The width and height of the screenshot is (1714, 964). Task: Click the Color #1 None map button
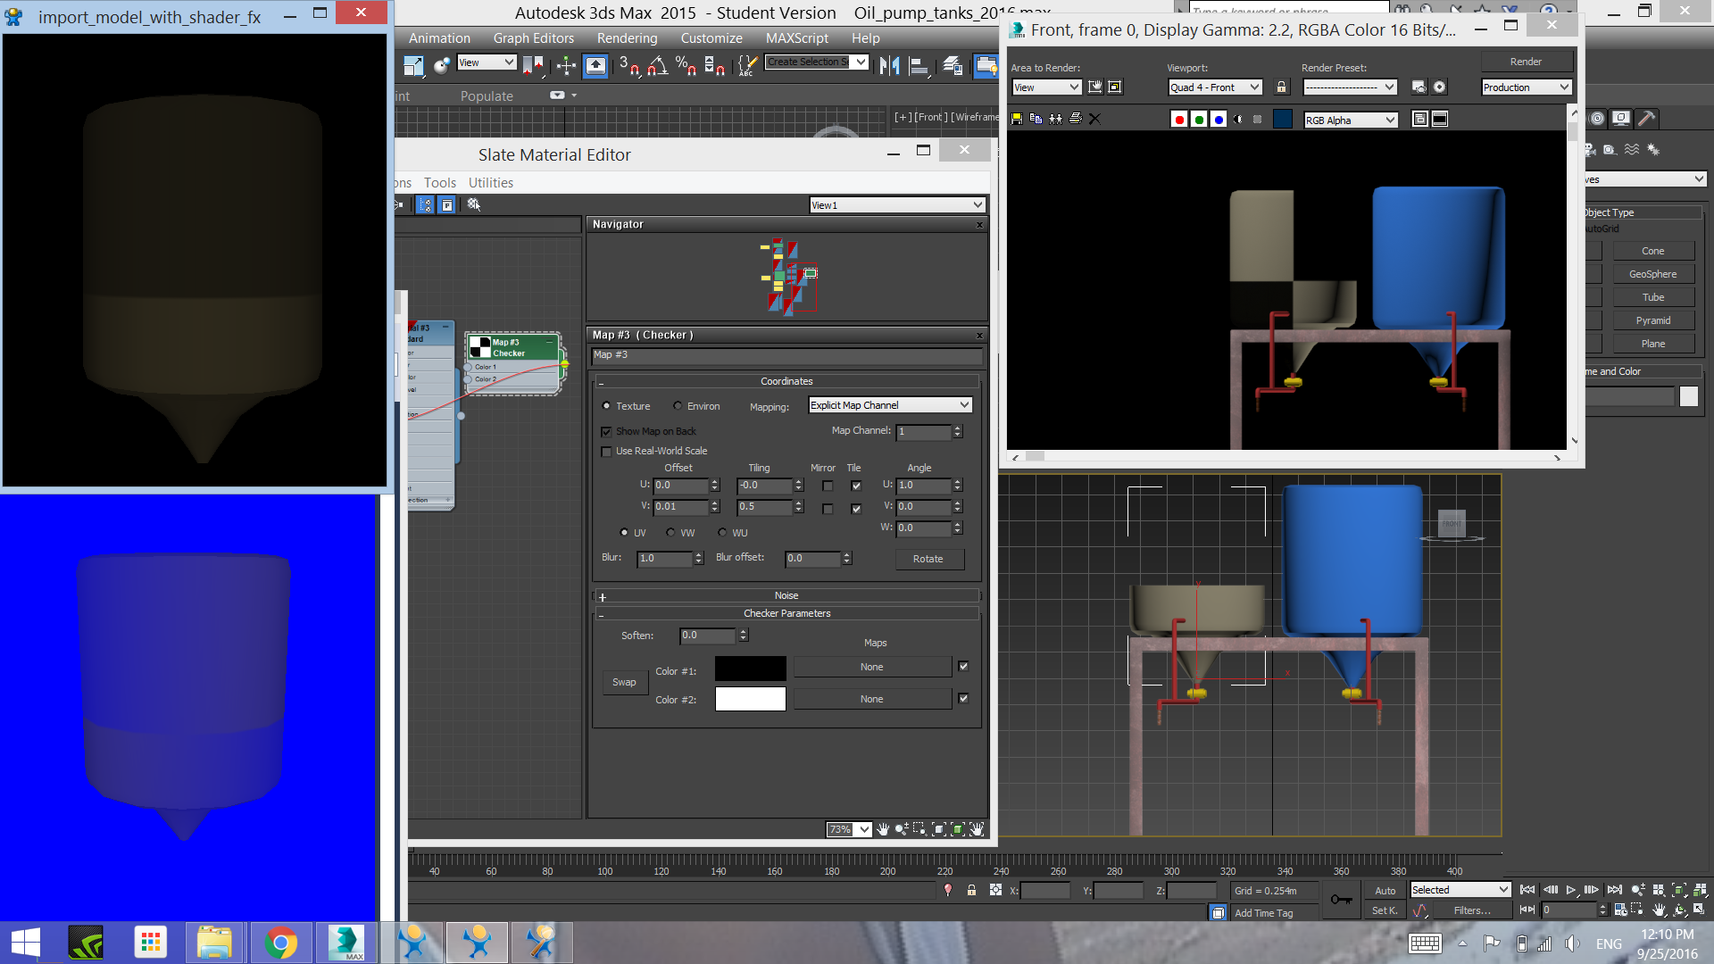pyautogui.click(x=872, y=668)
